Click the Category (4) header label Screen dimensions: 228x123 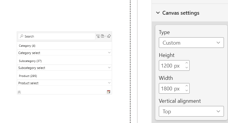27,46
